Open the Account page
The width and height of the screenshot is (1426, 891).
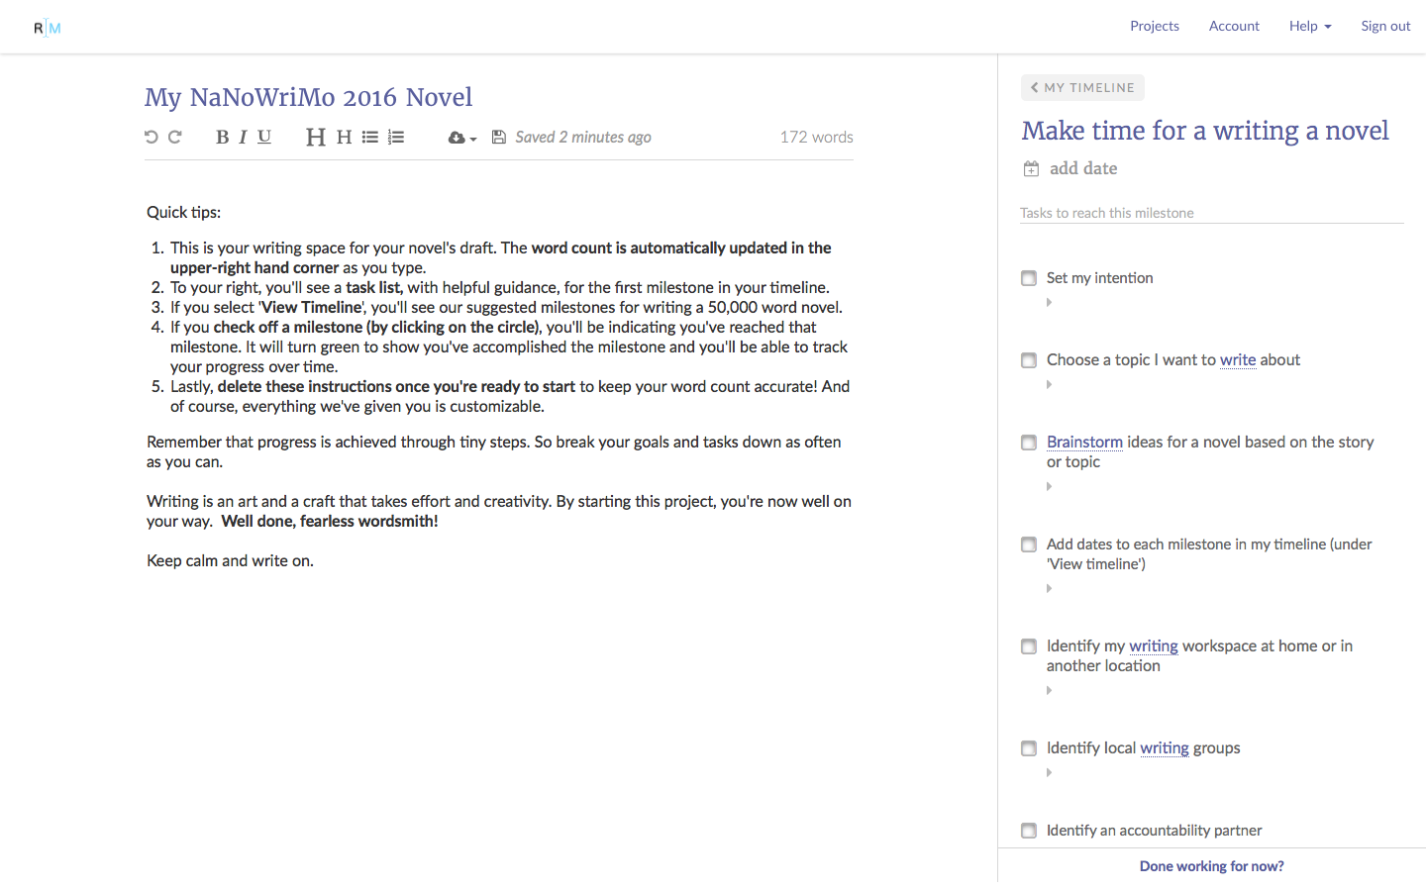(x=1234, y=26)
